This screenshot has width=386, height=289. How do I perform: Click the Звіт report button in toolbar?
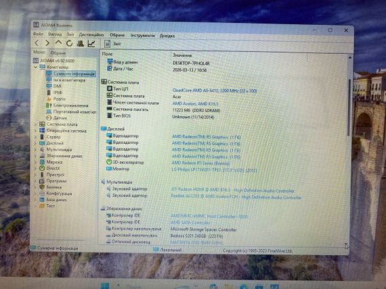pos(113,44)
